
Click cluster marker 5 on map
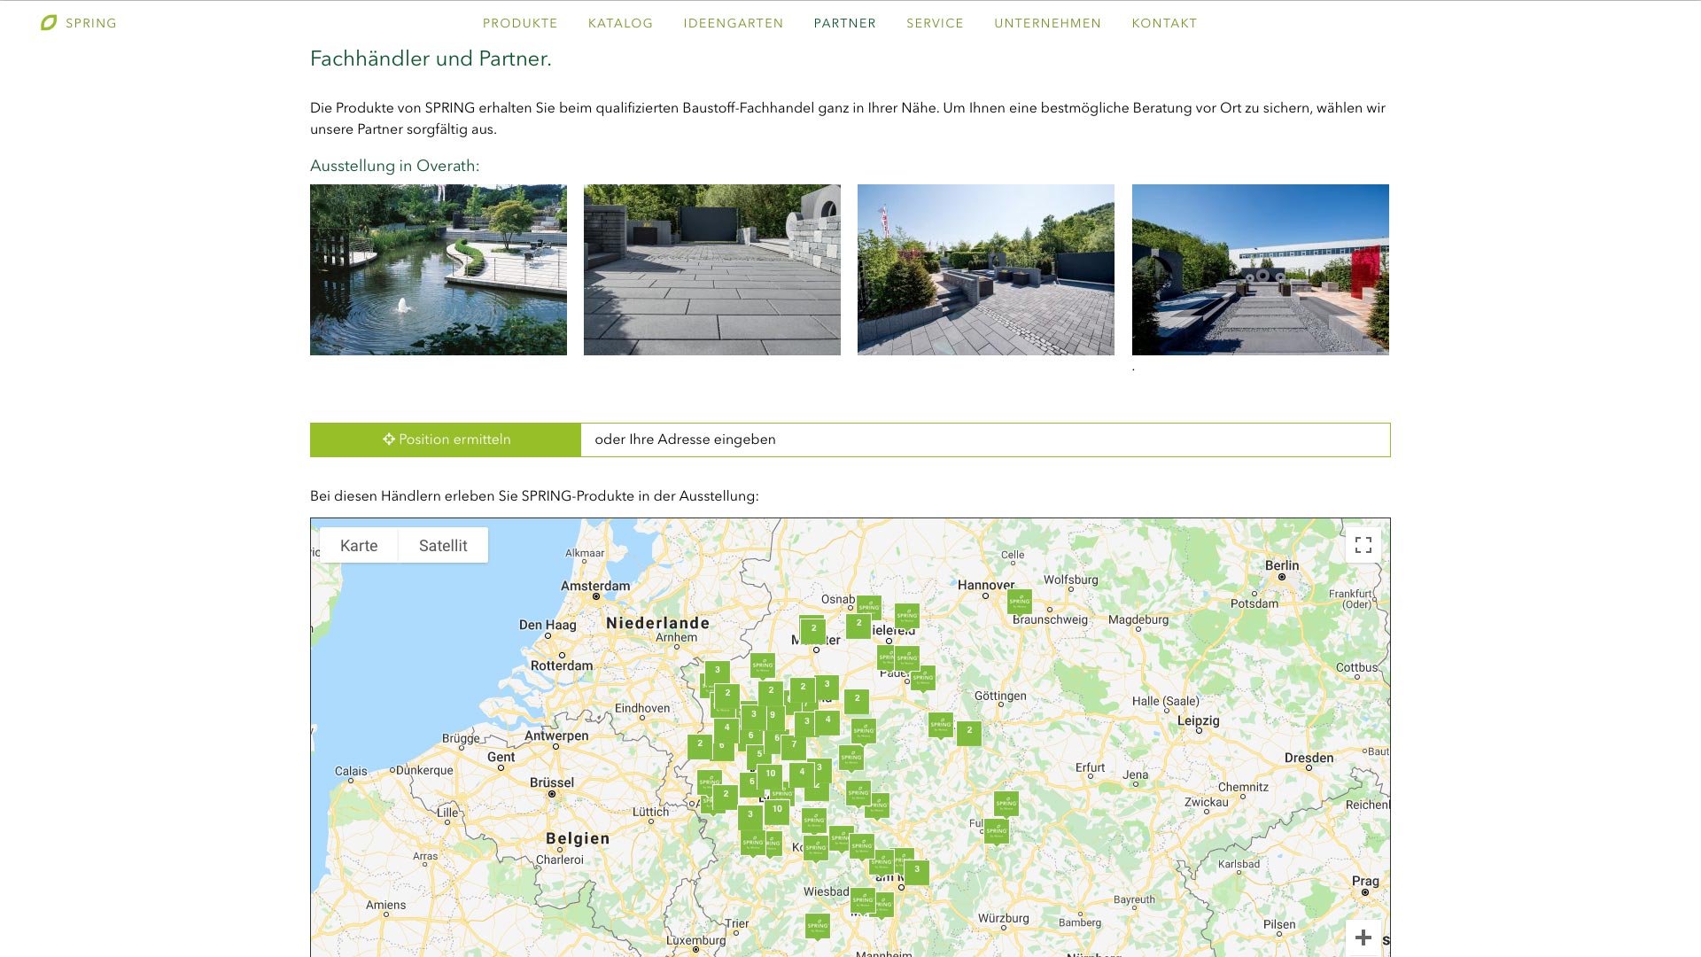pyautogui.click(x=759, y=756)
